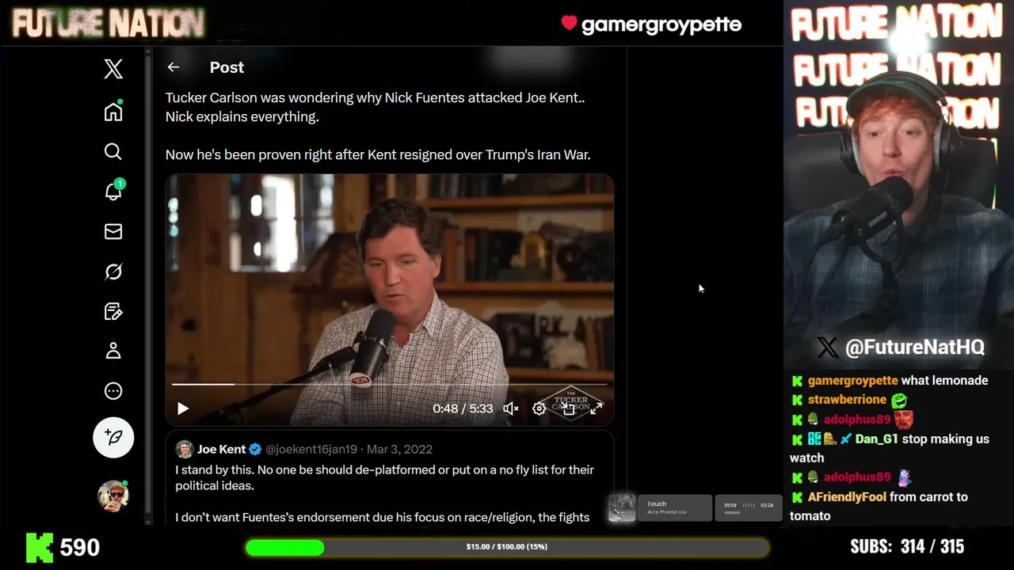1014x570 pixels.
Task: Click the 'Touch' now-playing track title
Action: (x=657, y=503)
